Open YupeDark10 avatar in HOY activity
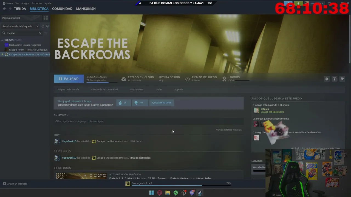The width and height of the screenshot is (351, 197). pyautogui.click(x=57, y=141)
